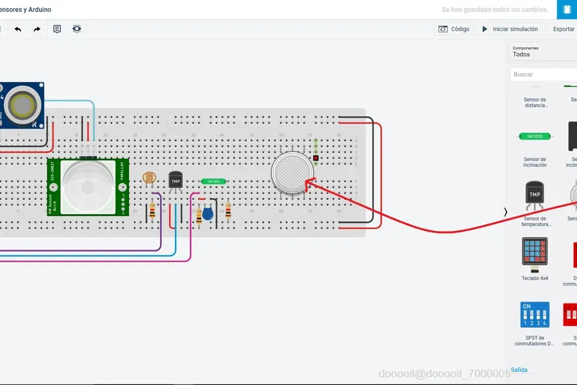Select the photoresistor on the breadboard
Image resolution: width=577 pixels, height=385 pixels.
(149, 178)
